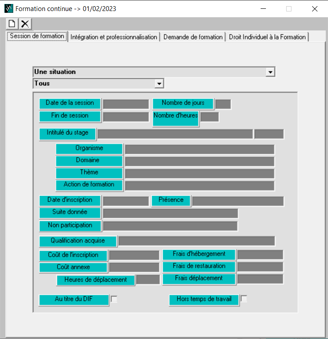Image resolution: width=328 pixels, height=339 pixels.
Task: Expand the Une situation dropdown
Action: [x=270, y=72]
